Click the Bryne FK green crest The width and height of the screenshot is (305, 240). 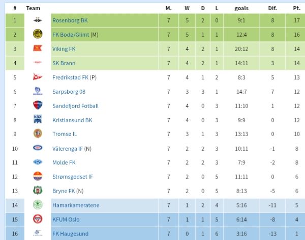tap(37, 191)
